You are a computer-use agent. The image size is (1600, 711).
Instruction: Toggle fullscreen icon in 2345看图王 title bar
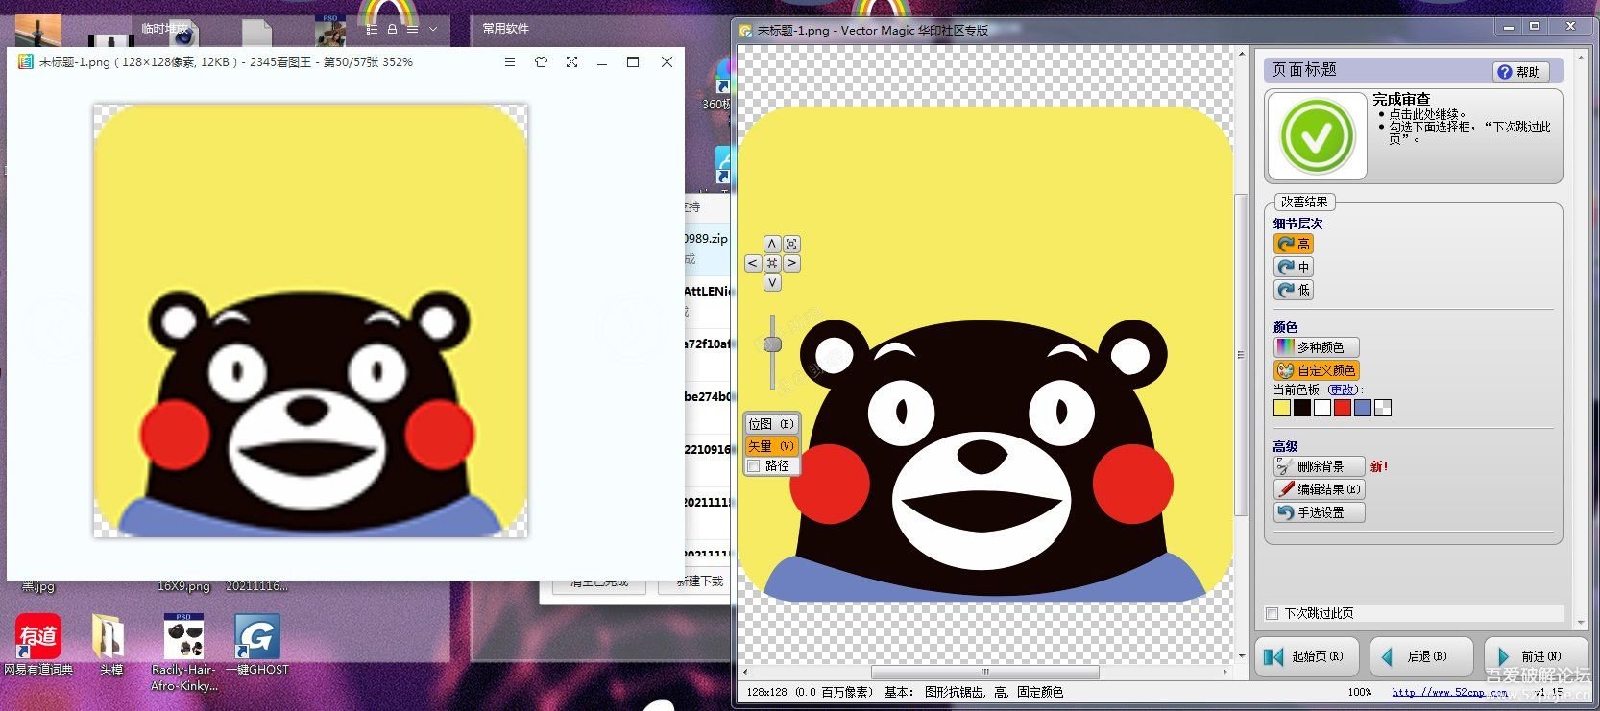tap(571, 61)
